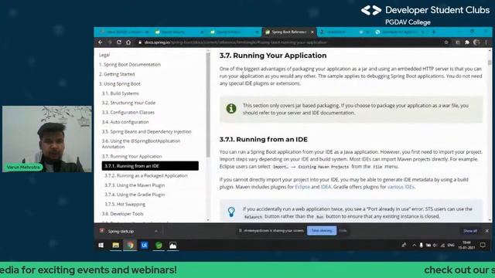Open the blue U app on taskbar

point(145,246)
